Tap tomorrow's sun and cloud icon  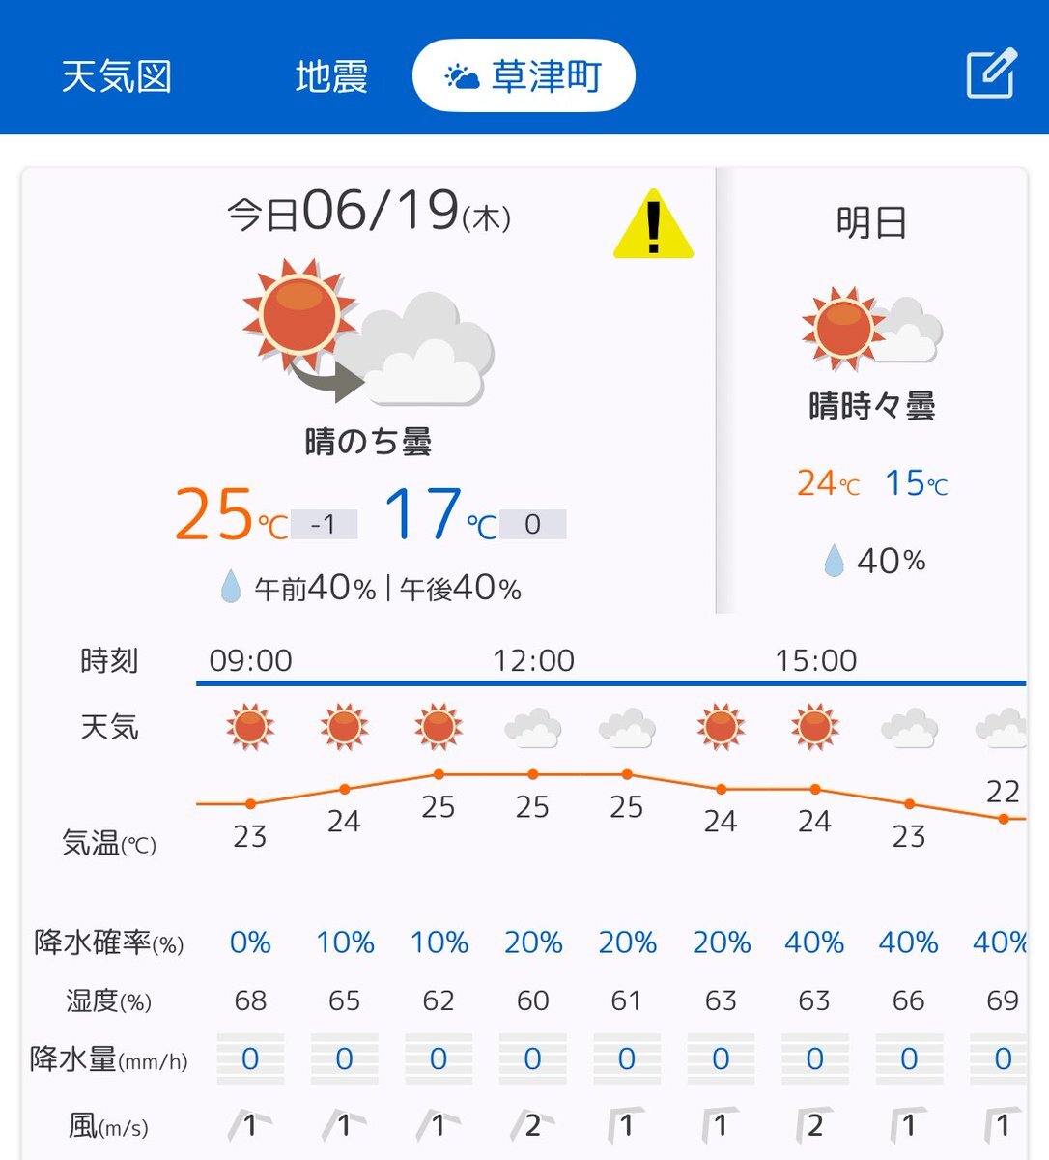click(871, 329)
